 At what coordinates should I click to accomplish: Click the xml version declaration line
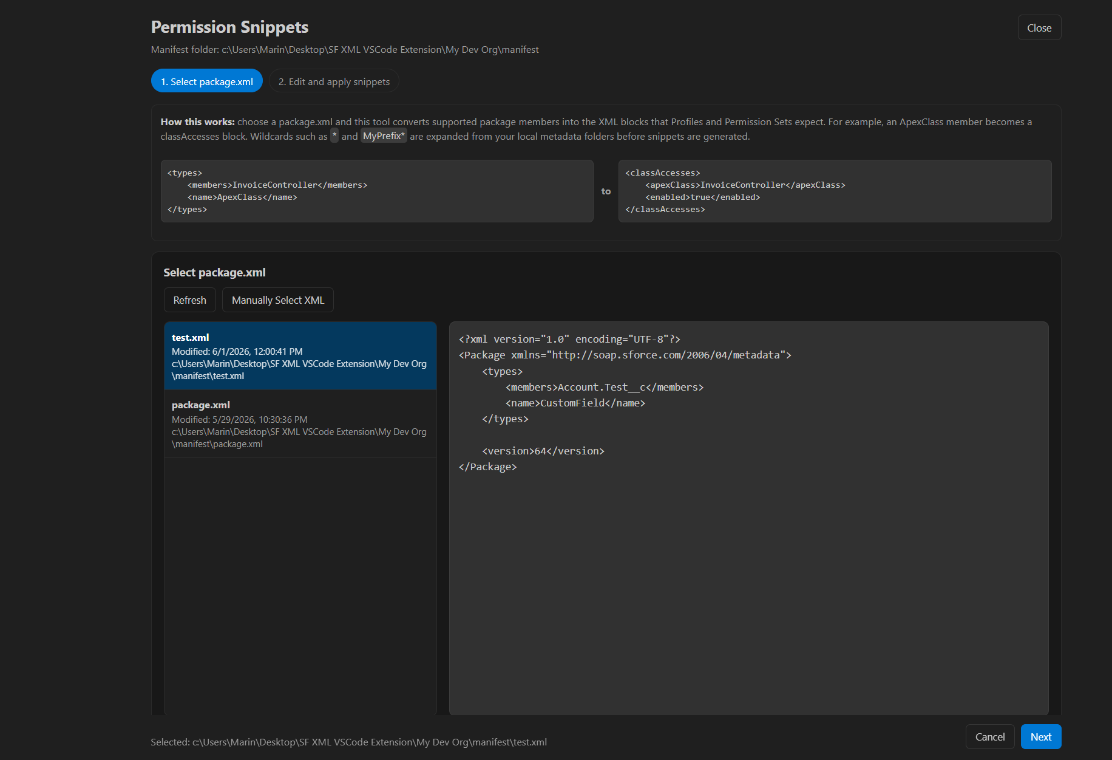point(569,340)
